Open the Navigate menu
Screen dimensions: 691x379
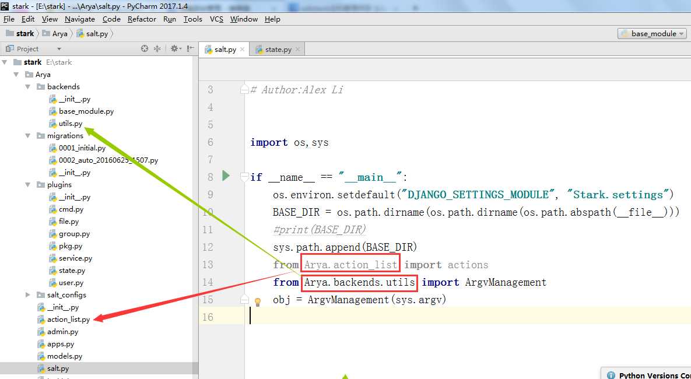click(80, 19)
